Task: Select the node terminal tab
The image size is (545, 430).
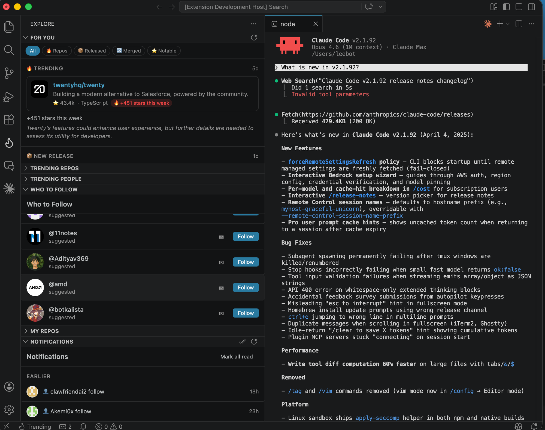Action: click(x=287, y=24)
